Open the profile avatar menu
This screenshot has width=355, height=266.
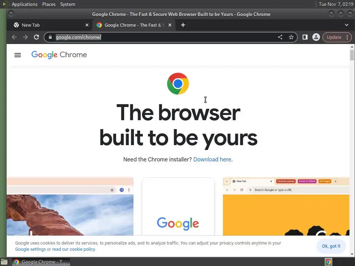[x=316, y=37]
